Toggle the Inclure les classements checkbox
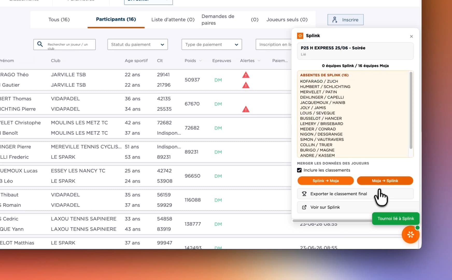This screenshot has height=280, width=452. pos(299,170)
